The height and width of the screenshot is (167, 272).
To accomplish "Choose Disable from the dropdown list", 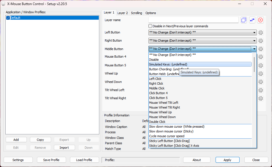I will tap(200, 60).
